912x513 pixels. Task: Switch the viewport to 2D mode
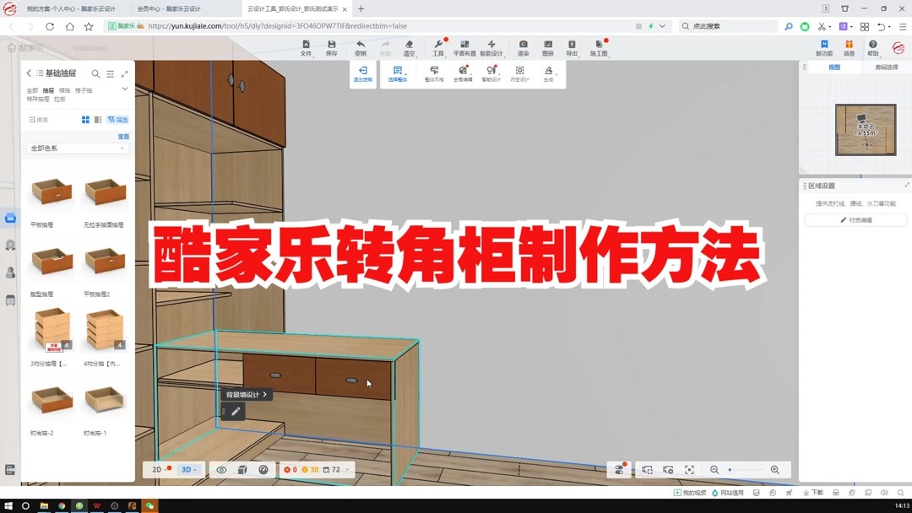click(156, 469)
